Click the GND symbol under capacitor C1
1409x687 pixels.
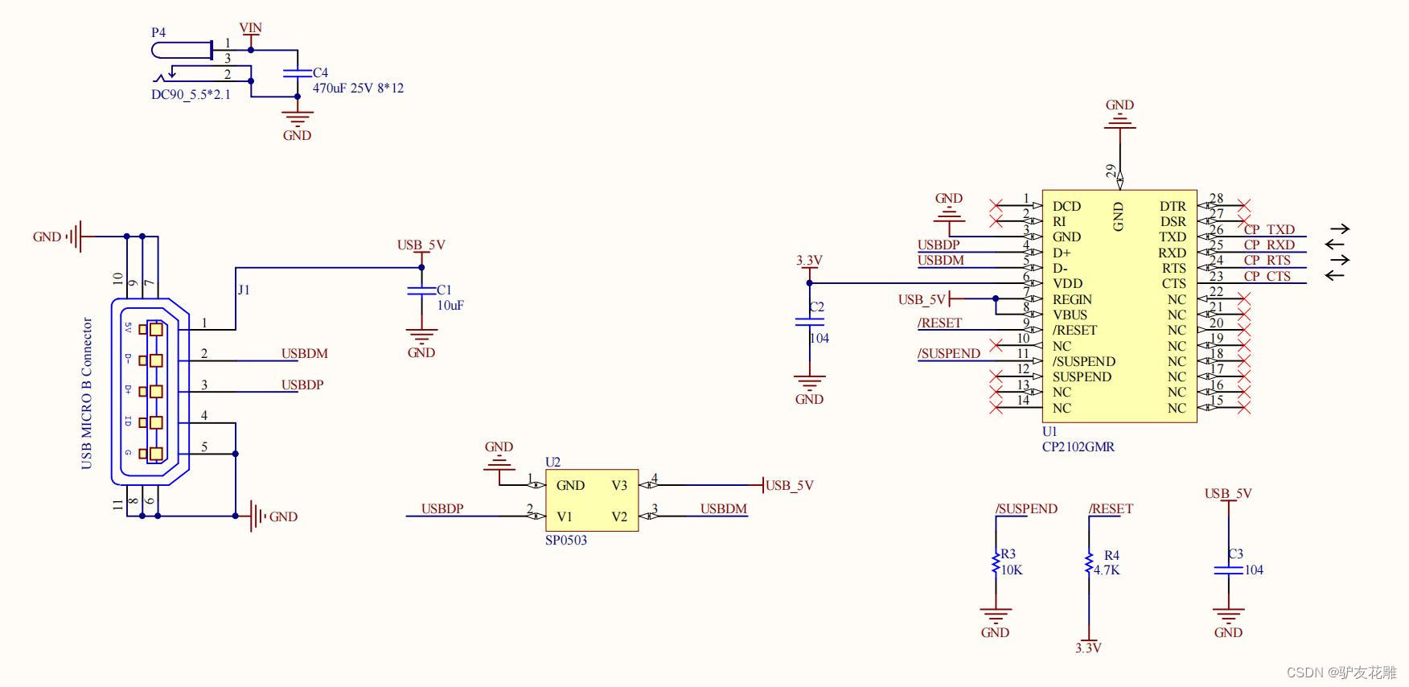pos(421,343)
